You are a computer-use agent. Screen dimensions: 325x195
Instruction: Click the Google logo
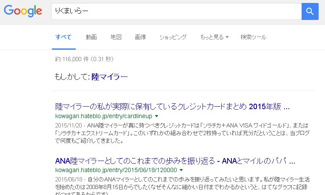[23, 11]
